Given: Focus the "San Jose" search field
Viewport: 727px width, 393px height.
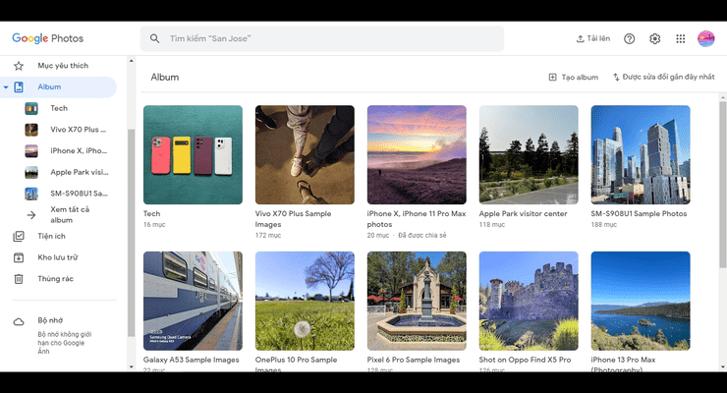Looking at the screenshot, I should (322, 38).
